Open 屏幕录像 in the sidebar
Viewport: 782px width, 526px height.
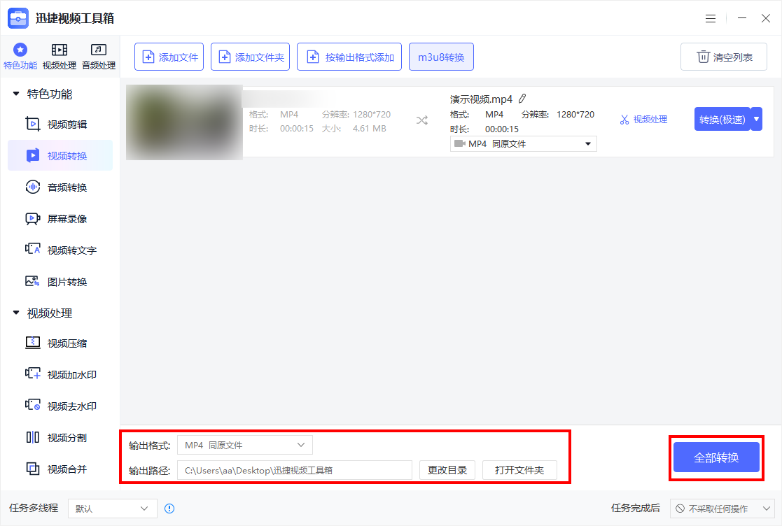60,219
